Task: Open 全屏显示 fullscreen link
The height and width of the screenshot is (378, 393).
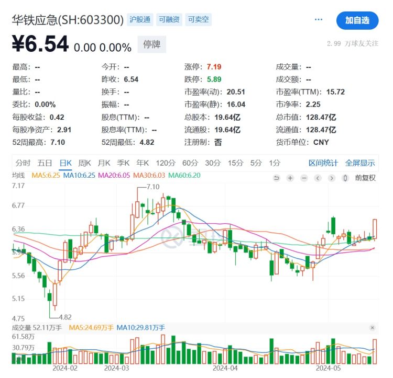Action: (x=360, y=163)
